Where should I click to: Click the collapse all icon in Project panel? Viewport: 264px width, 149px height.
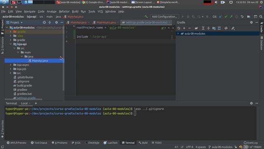(49, 22)
